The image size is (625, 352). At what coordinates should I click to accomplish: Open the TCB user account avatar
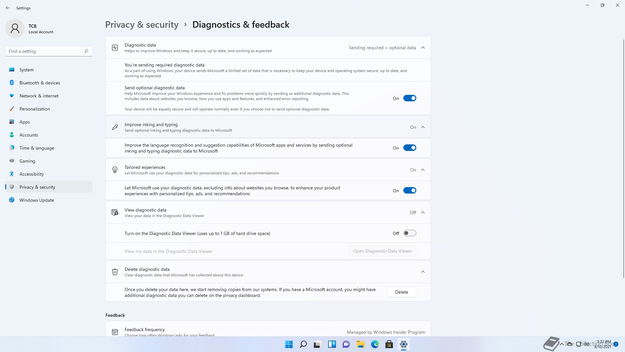point(15,28)
